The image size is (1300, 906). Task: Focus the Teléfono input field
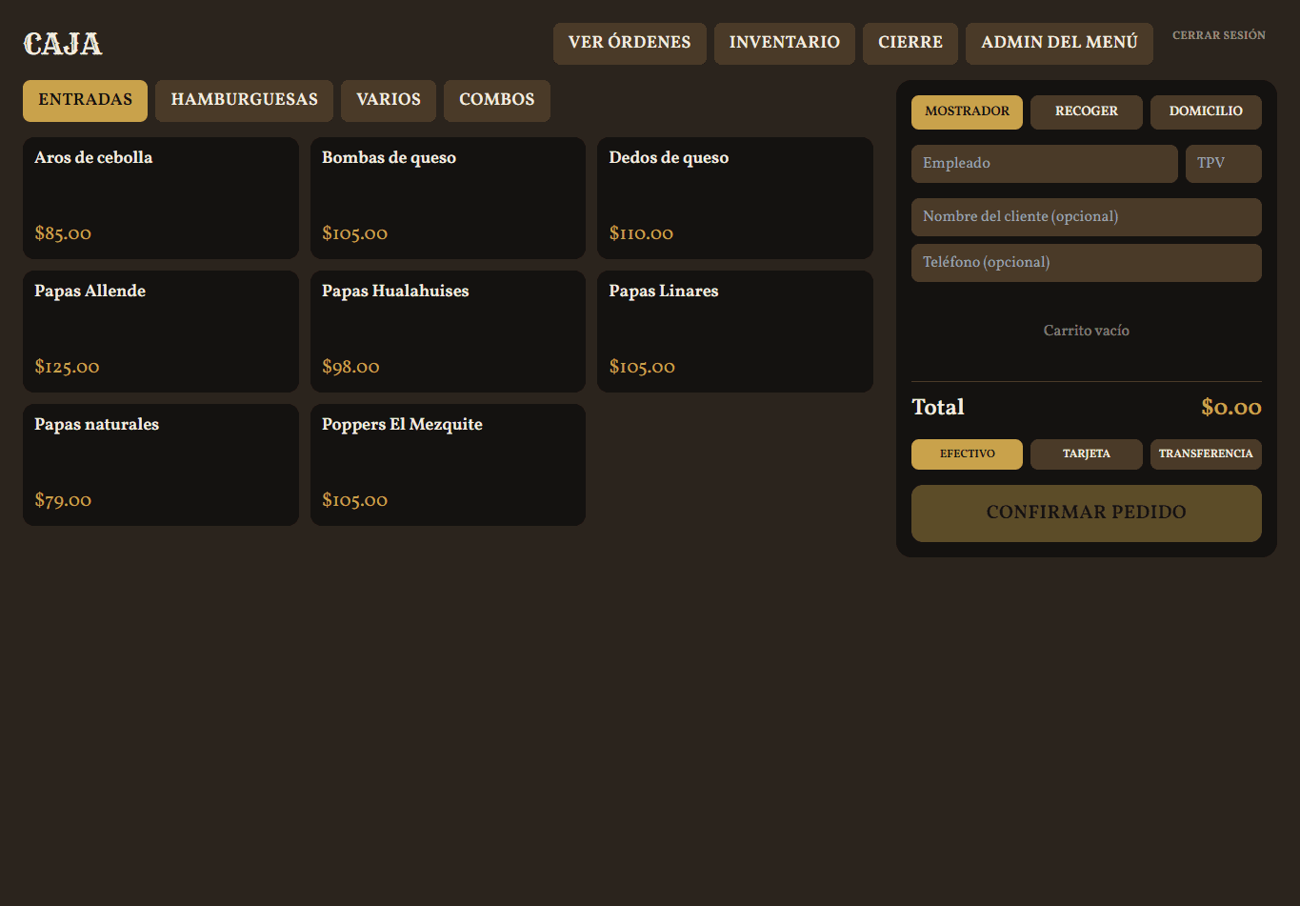tap(1087, 263)
